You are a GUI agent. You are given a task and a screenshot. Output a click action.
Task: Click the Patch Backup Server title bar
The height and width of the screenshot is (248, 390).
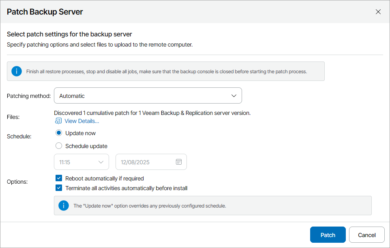[45, 12]
